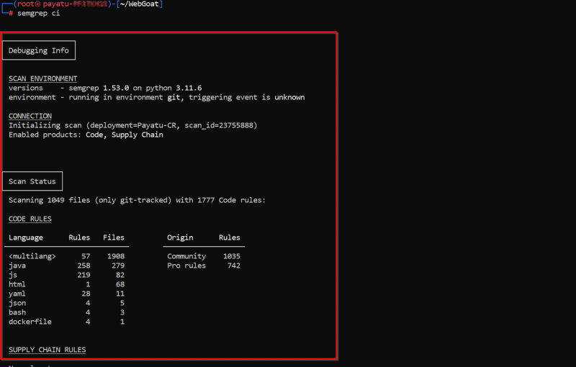Click the 'bash' row label

coord(17,312)
